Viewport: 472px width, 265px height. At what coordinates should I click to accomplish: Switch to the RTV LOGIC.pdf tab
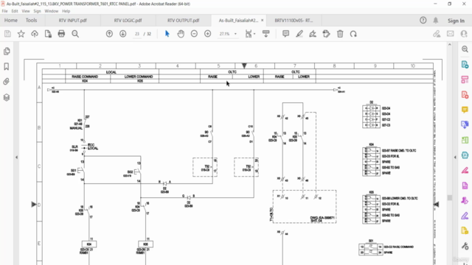pyautogui.click(x=128, y=21)
